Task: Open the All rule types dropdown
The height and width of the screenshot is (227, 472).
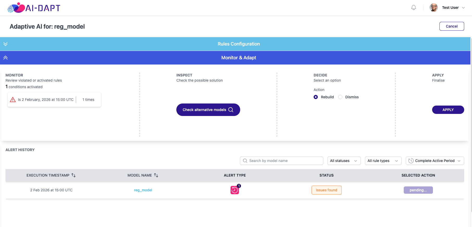Action: 383,161
